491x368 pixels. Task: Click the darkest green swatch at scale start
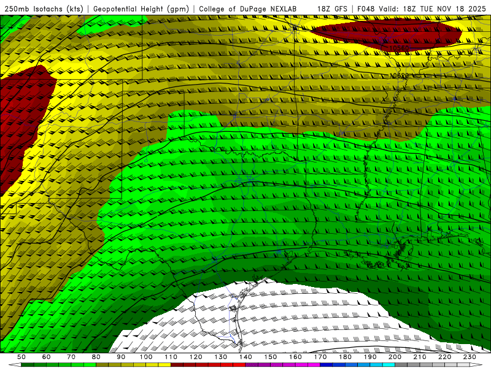click(x=28, y=365)
